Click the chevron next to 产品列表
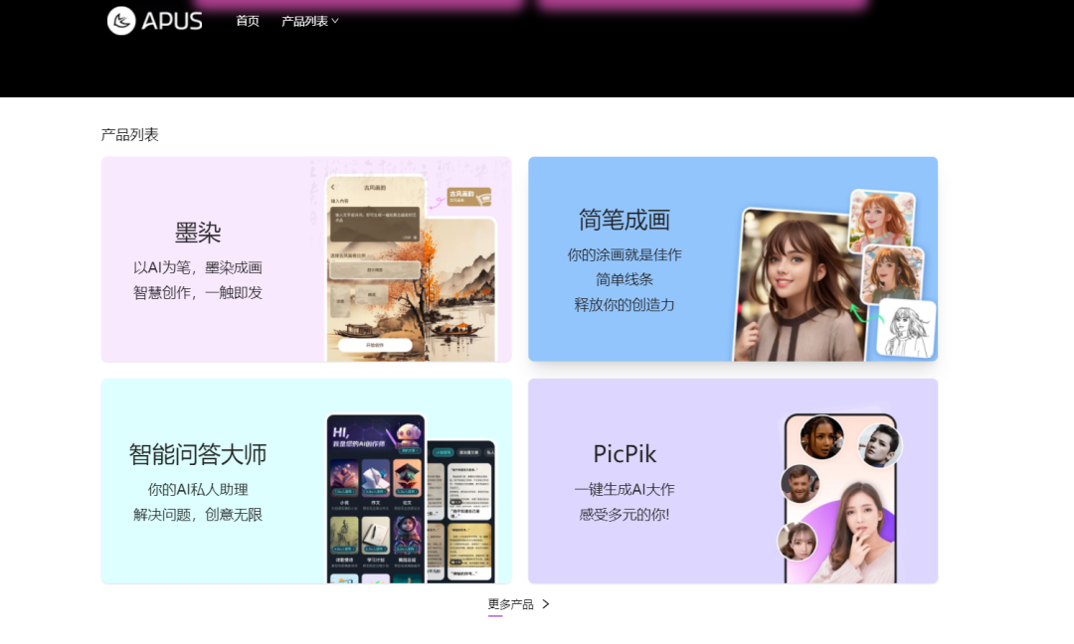This screenshot has height=644, width=1074. (335, 21)
